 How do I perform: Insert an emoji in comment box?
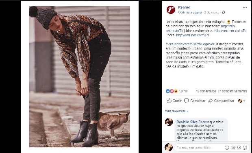tap(227, 147)
